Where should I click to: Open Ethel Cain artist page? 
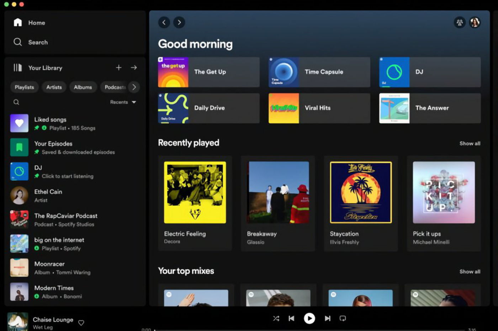click(x=75, y=196)
